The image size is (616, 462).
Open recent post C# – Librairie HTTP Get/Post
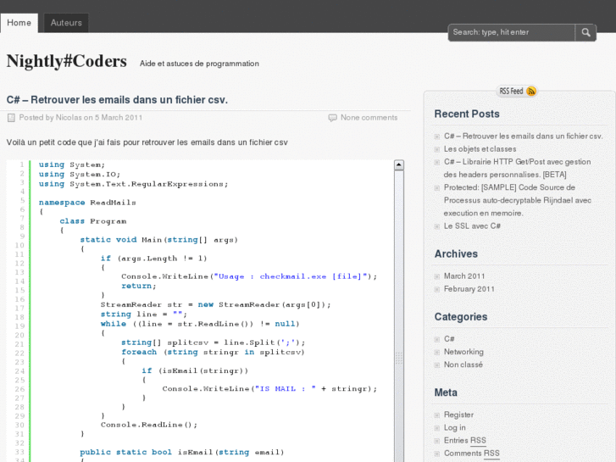517,168
